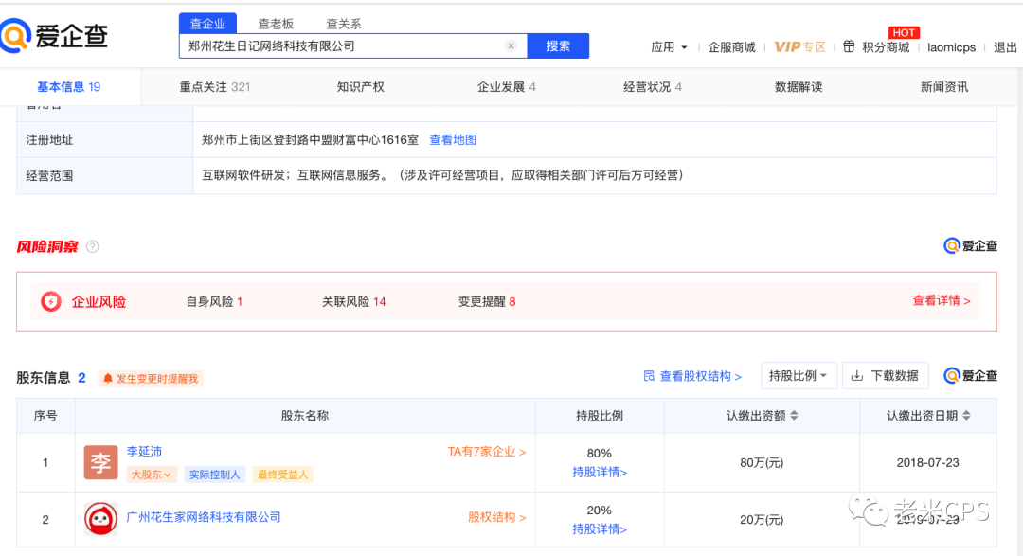Image resolution: width=1023 pixels, height=556 pixels.
Task: Open 变更提醒 8 details
Action: coord(487,301)
